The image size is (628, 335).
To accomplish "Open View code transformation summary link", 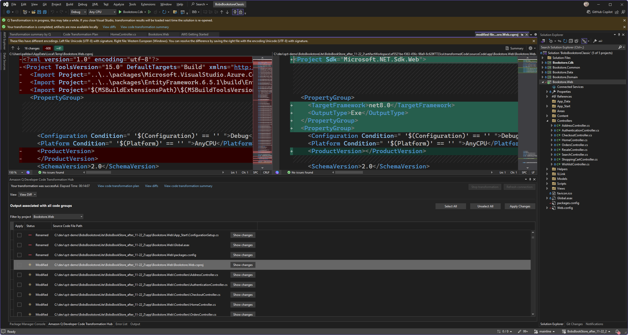I will 144,27.
